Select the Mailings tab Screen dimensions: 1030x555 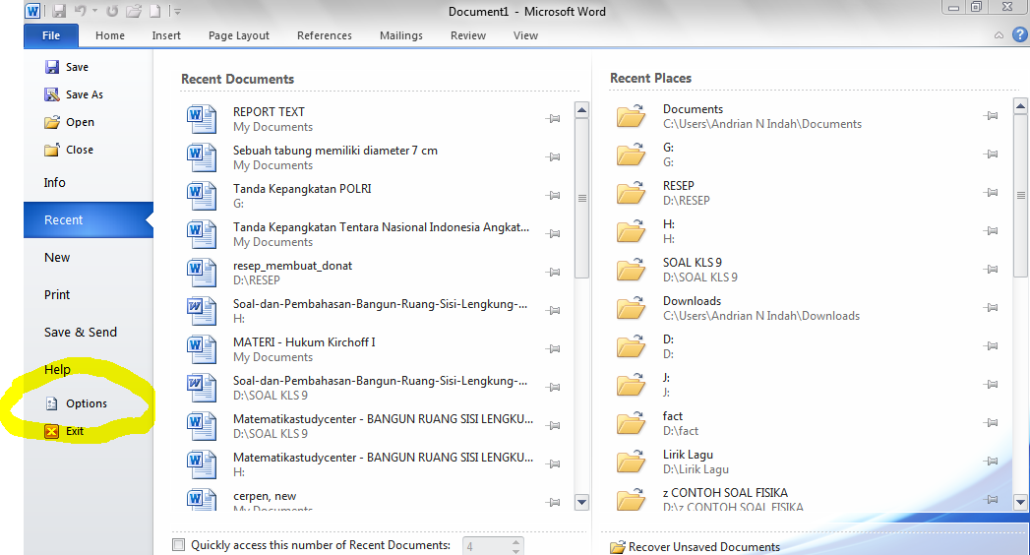[400, 35]
